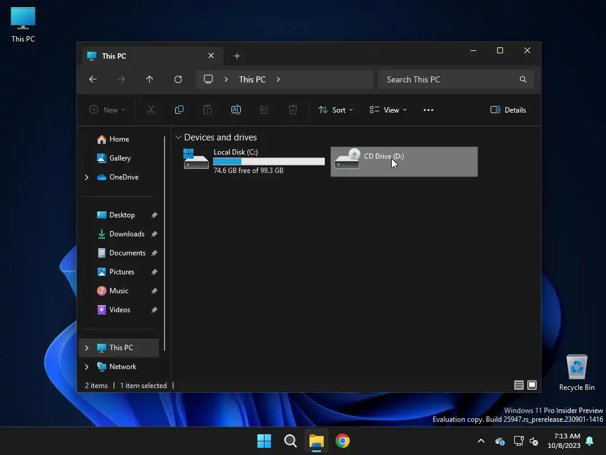606x455 pixels.
Task: Go back with the left arrow
Action: (93, 79)
